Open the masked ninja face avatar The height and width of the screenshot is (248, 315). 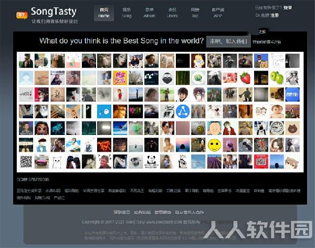(x=167, y=77)
